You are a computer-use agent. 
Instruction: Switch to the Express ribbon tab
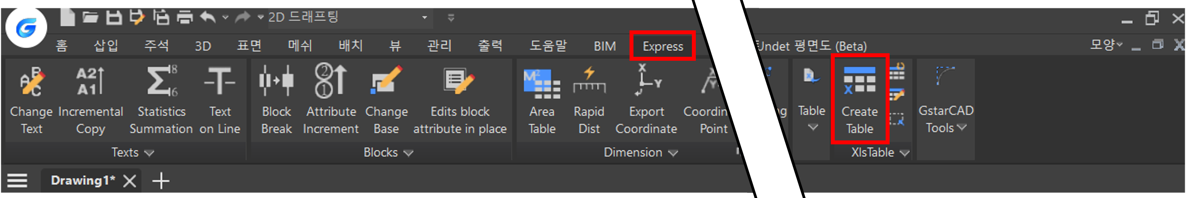point(663,46)
